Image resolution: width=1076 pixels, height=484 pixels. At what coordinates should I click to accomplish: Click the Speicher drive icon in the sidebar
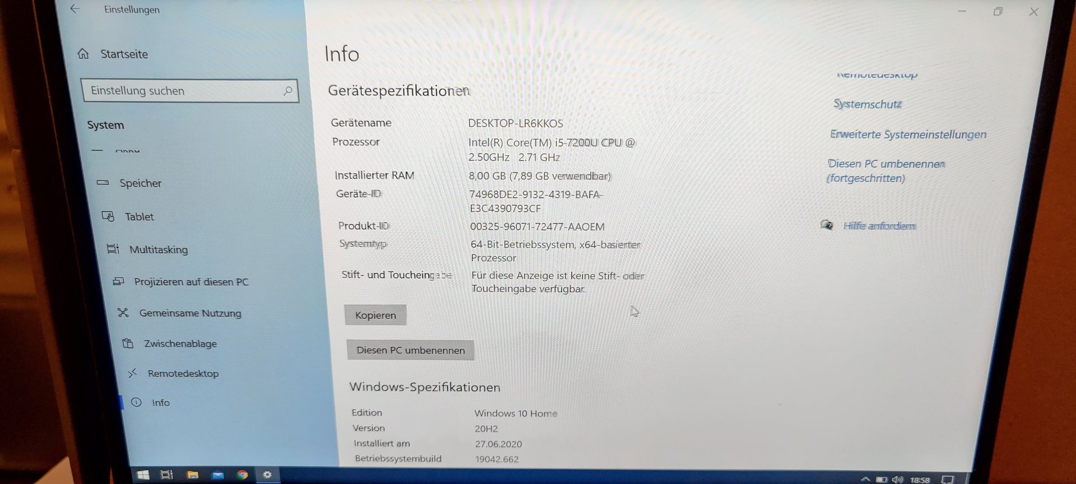pos(103,183)
